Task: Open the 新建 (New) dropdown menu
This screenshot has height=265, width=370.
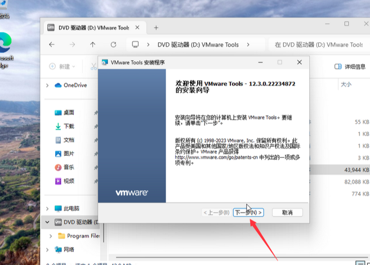Action: tap(62, 66)
